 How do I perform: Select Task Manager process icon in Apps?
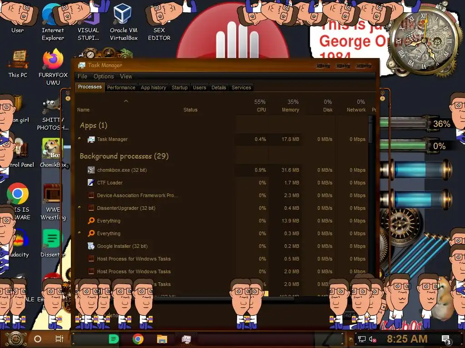pos(91,139)
